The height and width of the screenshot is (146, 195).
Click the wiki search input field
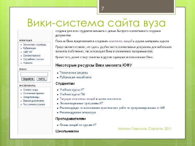coord(34,74)
